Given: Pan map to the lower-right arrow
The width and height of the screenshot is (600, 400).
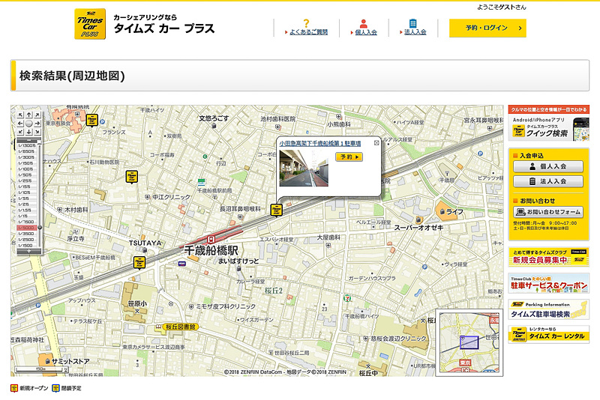Looking at the screenshot, I should tap(37, 132).
